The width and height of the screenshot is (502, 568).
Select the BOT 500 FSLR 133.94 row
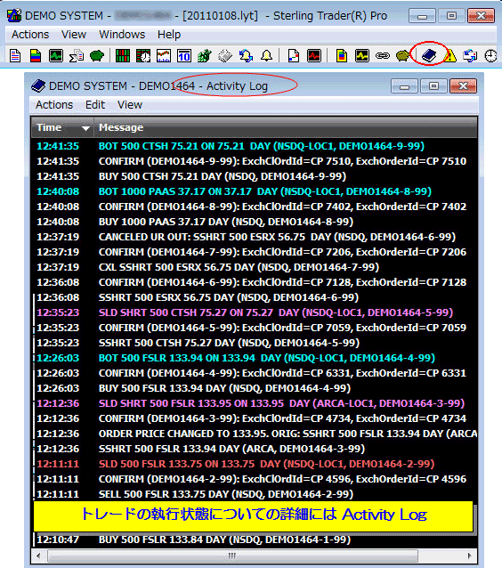[x=255, y=358]
